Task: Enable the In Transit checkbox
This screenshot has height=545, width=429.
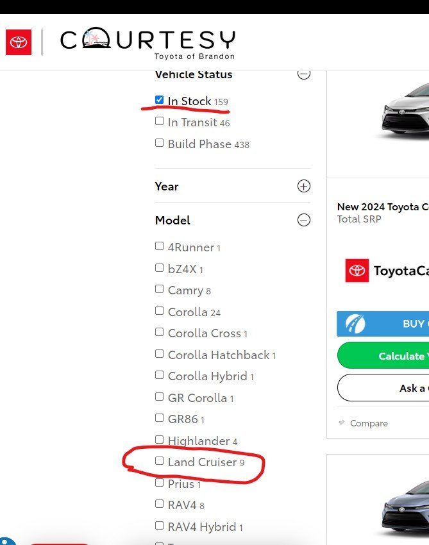Action: pyautogui.click(x=160, y=121)
